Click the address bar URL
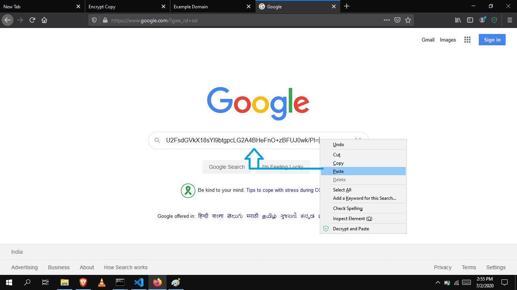517x290 pixels. tap(154, 20)
